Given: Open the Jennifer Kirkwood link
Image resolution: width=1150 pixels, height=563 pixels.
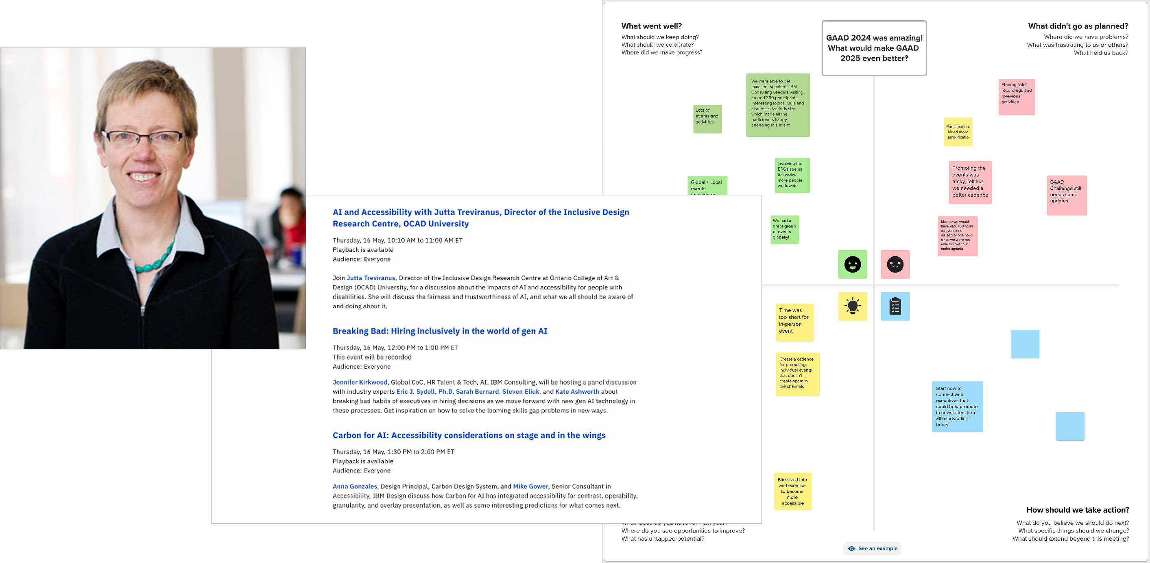Looking at the screenshot, I should [x=360, y=382].
